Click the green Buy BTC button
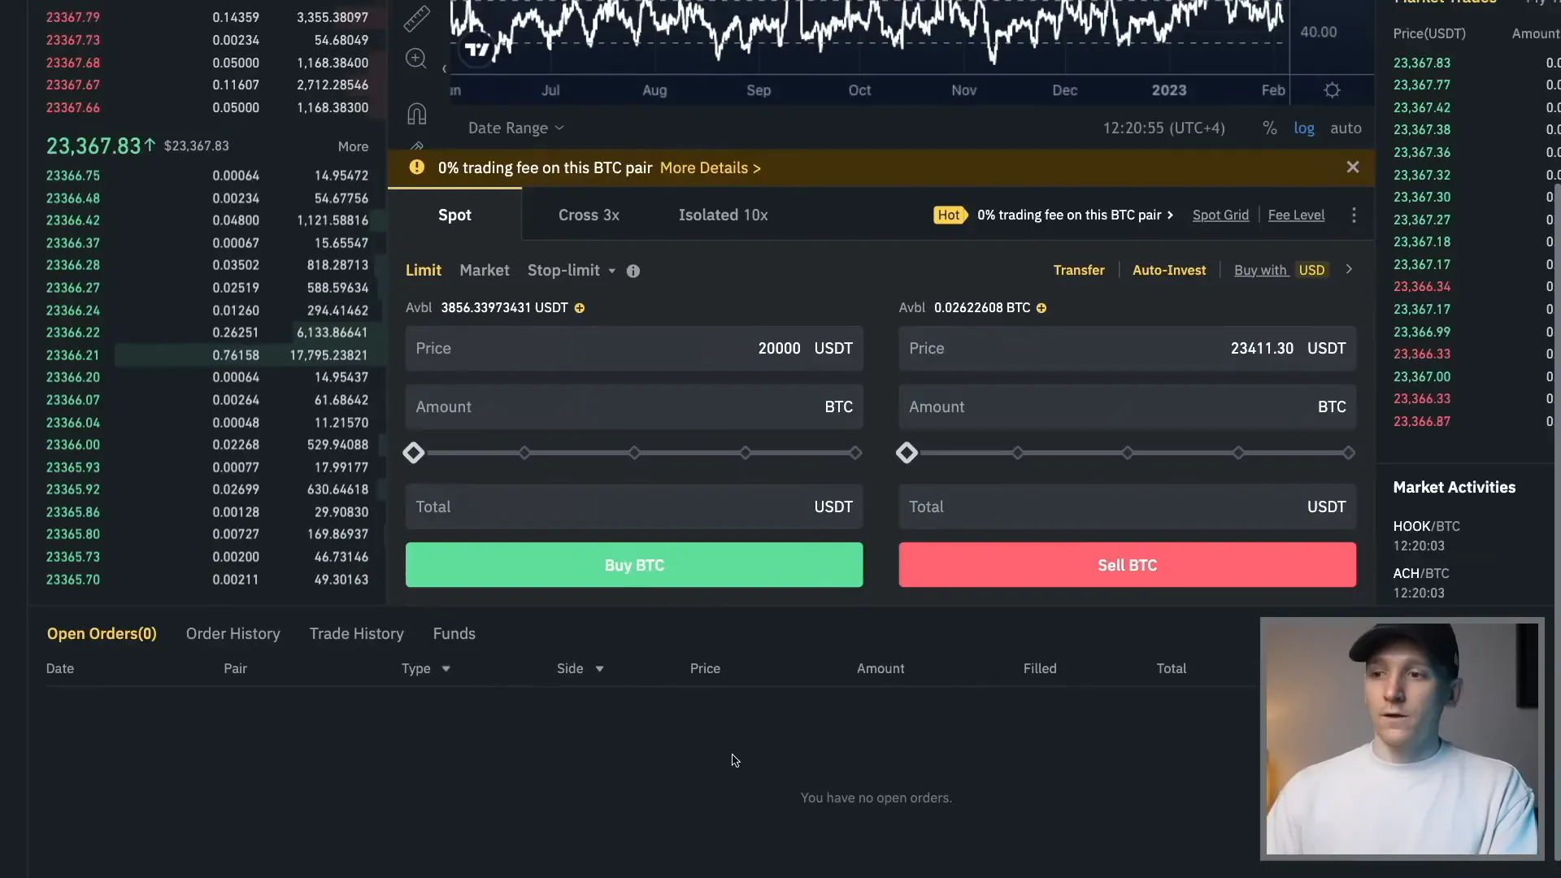Image resolution: width=1561 pixels, height=878 pixels. pos(634,565)
